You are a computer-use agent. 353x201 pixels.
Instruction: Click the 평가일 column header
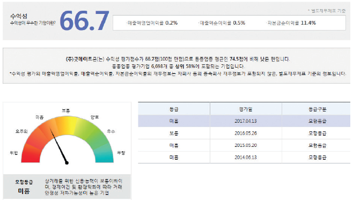coord(246,109)
